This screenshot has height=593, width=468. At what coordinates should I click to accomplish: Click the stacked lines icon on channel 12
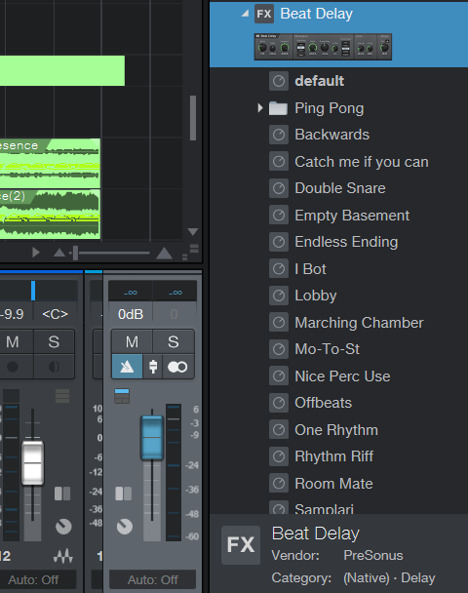pyautogui.click(x=62, y=396)
